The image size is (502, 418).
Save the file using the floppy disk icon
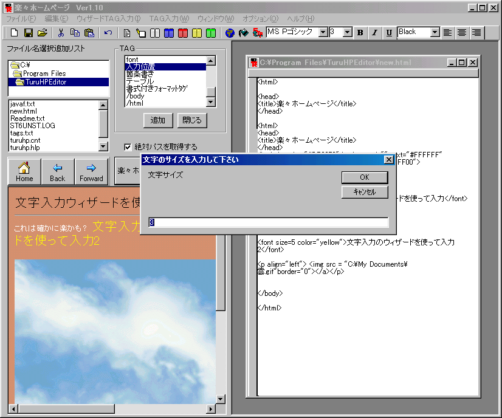tap(29, 33)
